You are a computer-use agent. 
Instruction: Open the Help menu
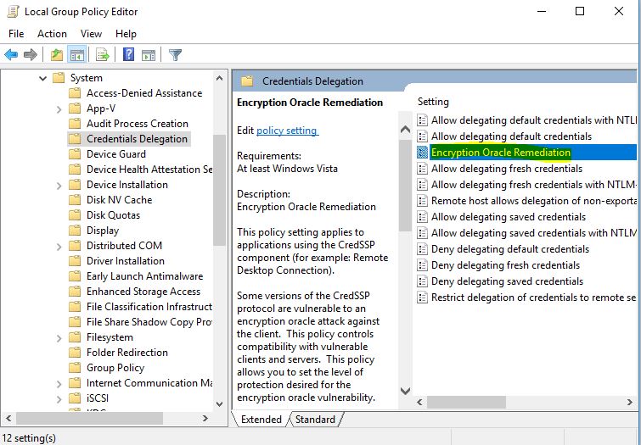[x=126, y=34]
